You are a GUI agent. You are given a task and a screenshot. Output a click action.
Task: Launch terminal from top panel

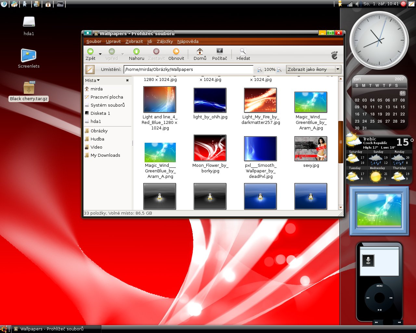click(60, 4)
